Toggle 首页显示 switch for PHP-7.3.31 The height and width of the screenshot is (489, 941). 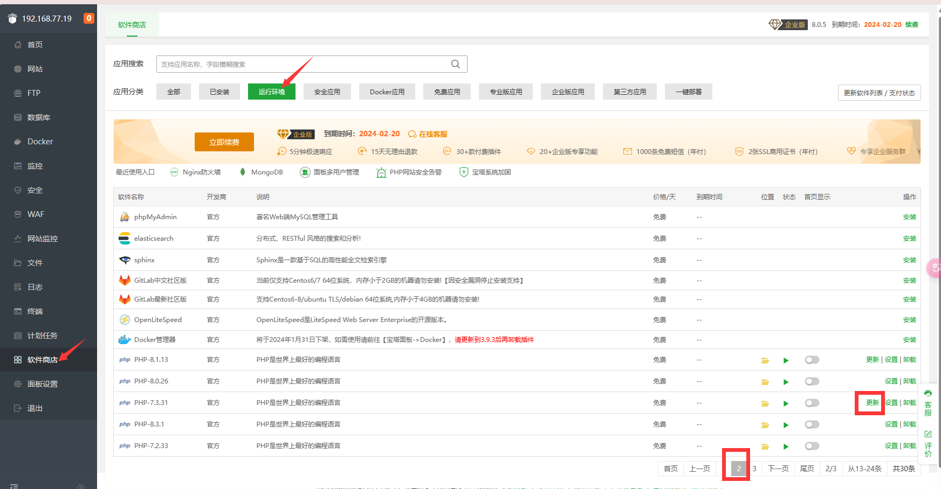tap(812, 403)
